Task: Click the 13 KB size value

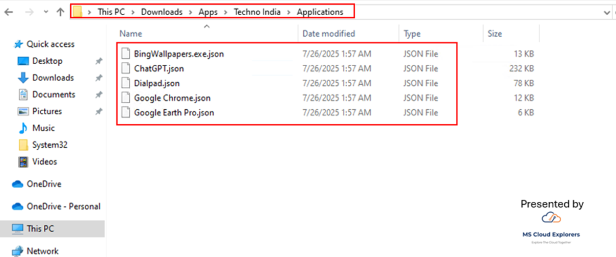Action: pyautogui.click(x=523, y=54)
